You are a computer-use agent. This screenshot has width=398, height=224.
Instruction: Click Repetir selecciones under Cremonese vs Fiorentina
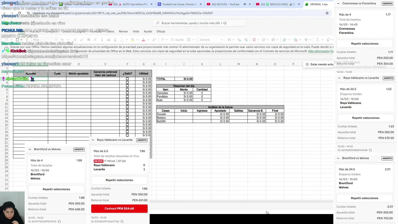[365, 44]
